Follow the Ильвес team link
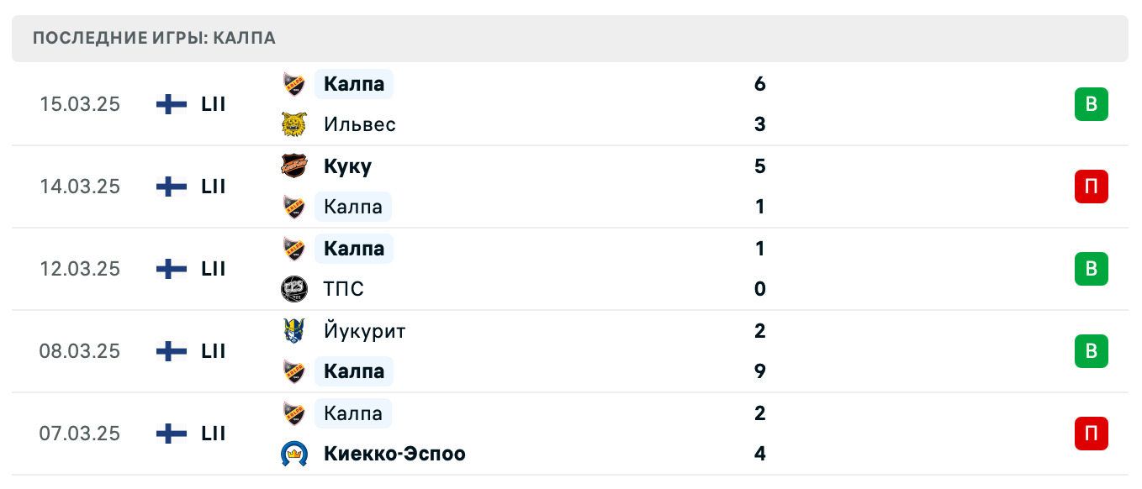The width and height of the screenshot is (1142, 489). 357,124
